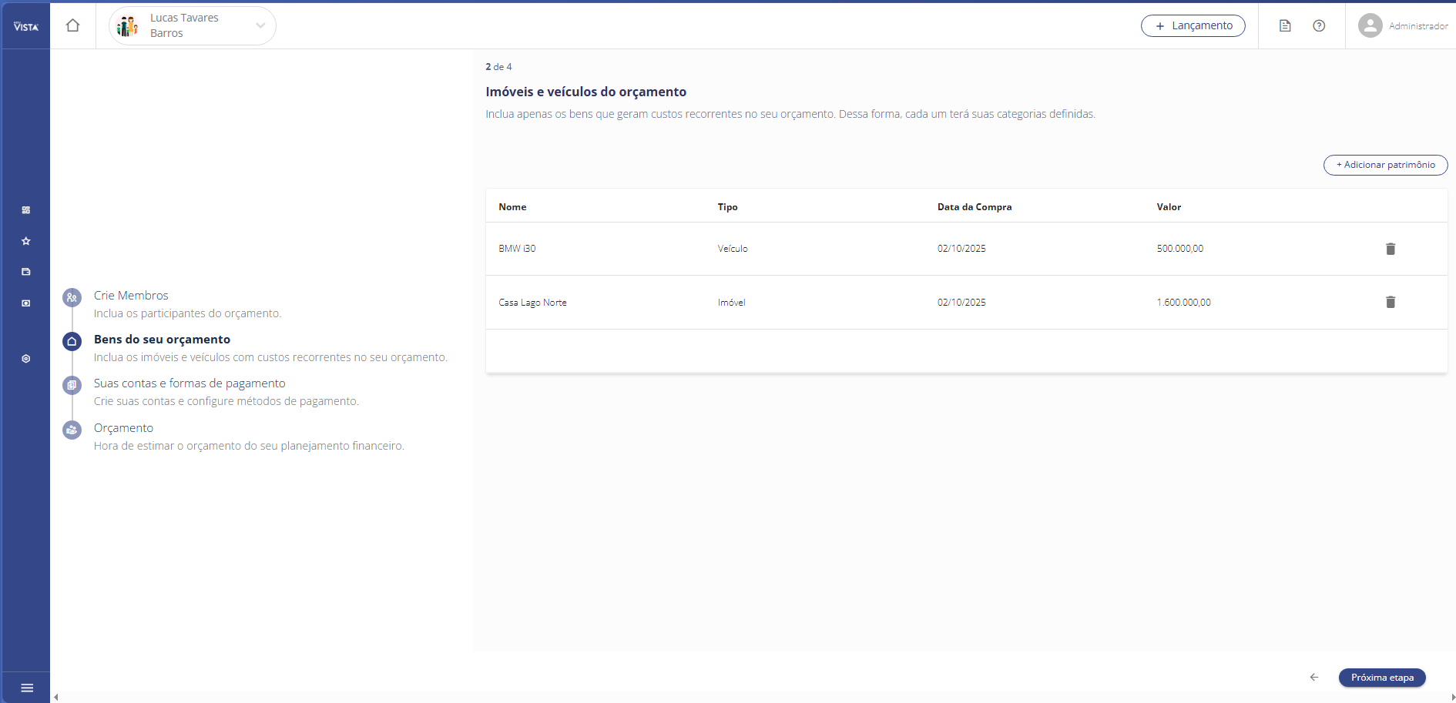This screenshot has width=1456, height=703.
Task: Delete the BMW i30 row via trash icon
Action: pyautogui.click(x=1391, y=249)
